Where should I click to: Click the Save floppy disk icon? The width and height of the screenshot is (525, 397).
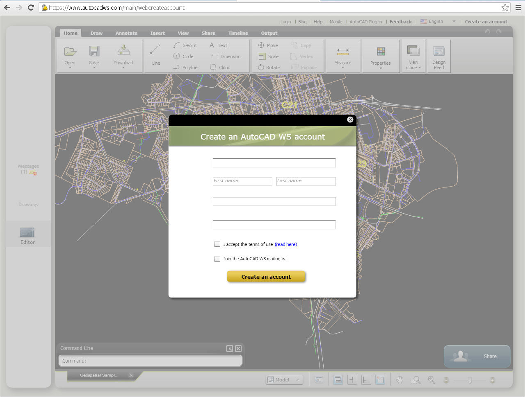pyautogui.click(x=94, y=51)
